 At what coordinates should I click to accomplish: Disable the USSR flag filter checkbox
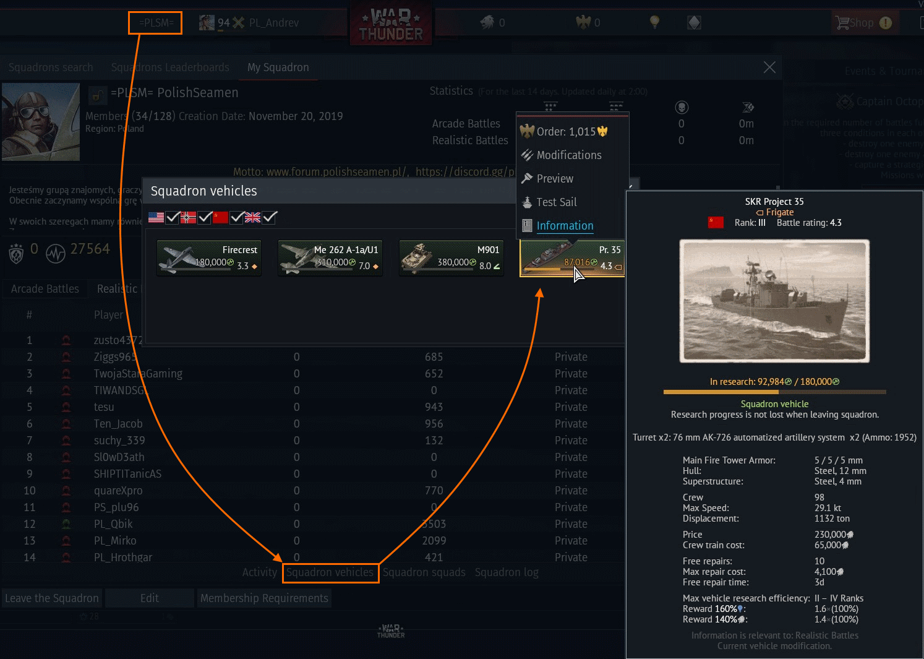(x=237, y=217)
